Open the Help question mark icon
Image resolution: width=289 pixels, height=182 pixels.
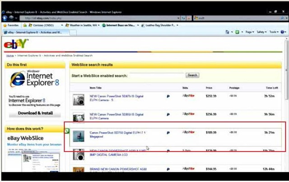tap(282, 32)
